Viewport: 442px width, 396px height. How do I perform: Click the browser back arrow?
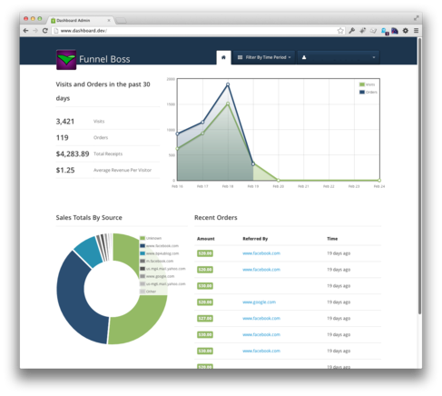click(x=25, y=31)
